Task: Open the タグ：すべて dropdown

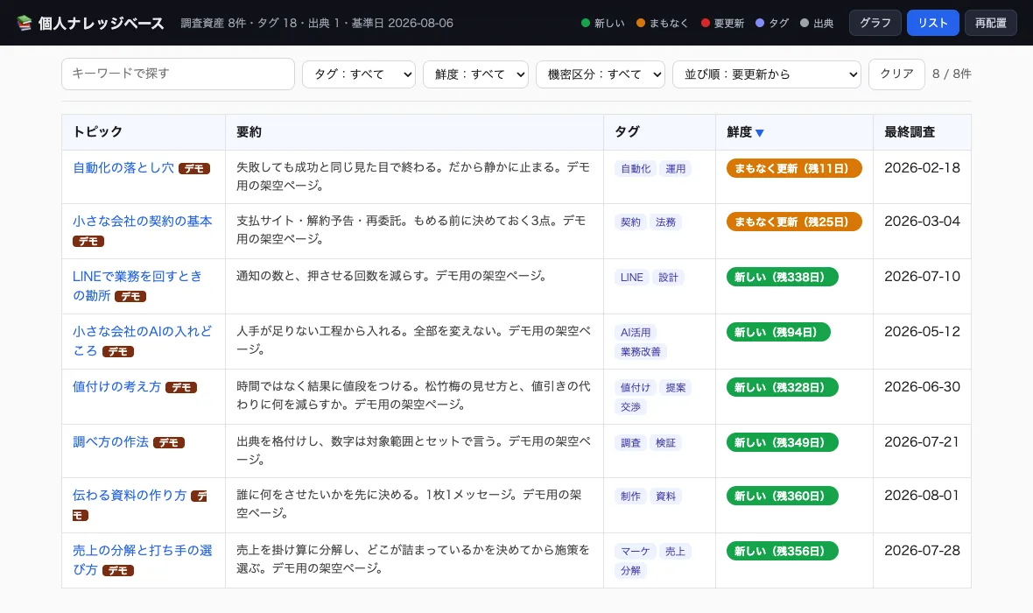Action: 358,74
